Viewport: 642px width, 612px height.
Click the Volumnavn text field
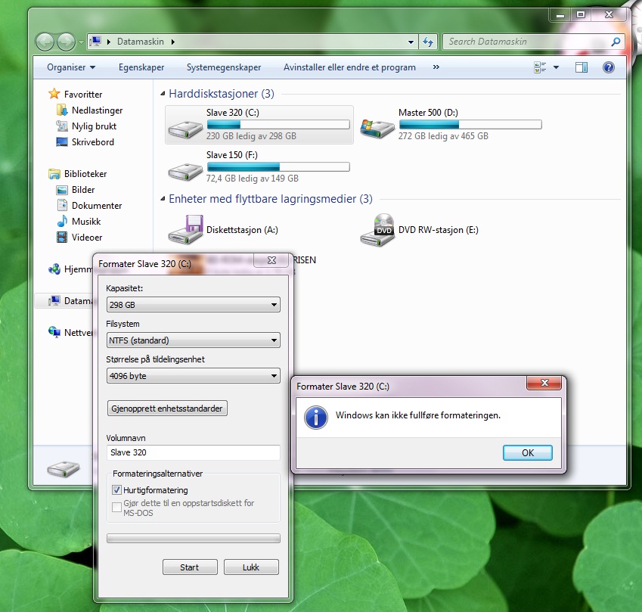(x=194, y=452)
